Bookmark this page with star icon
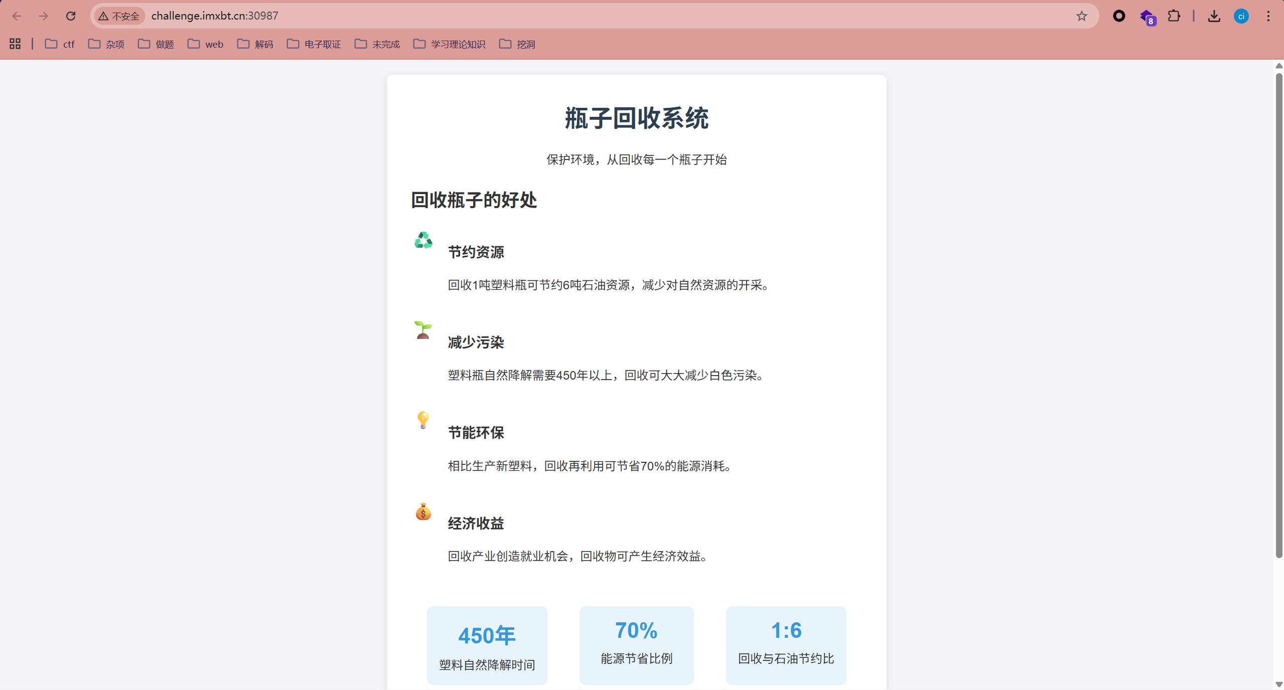This screenshot has height=690, width=1284. coord(1081,16)
